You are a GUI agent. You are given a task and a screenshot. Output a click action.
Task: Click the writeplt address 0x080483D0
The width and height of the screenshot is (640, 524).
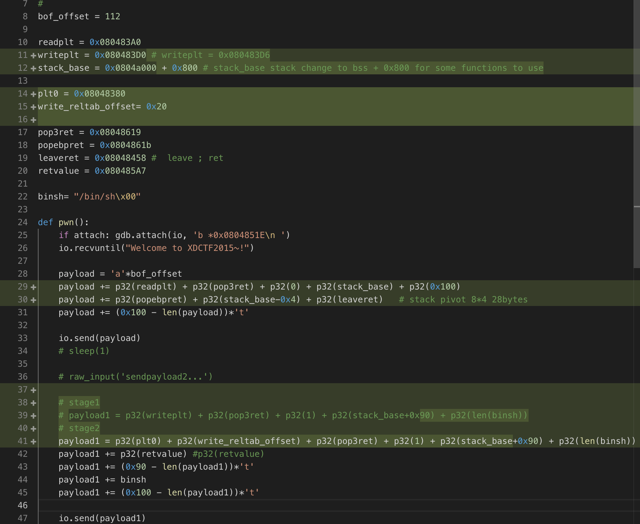(120, 55)
